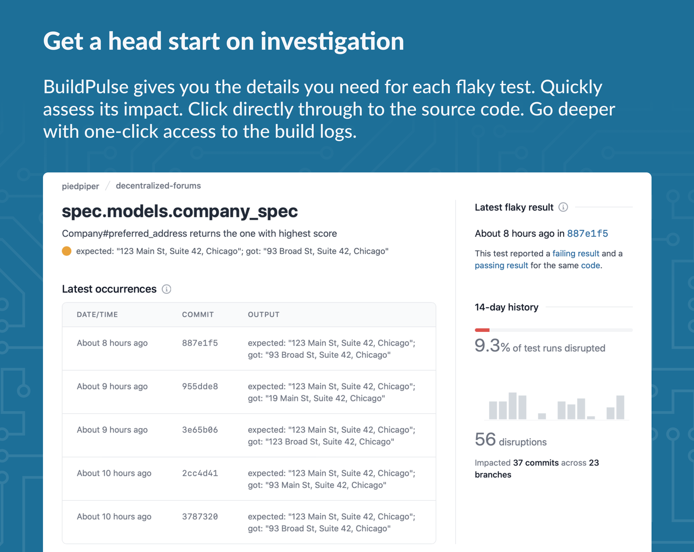Click the COMMIT column header
This screenshot has width=694, height=552.
point(198,315)
